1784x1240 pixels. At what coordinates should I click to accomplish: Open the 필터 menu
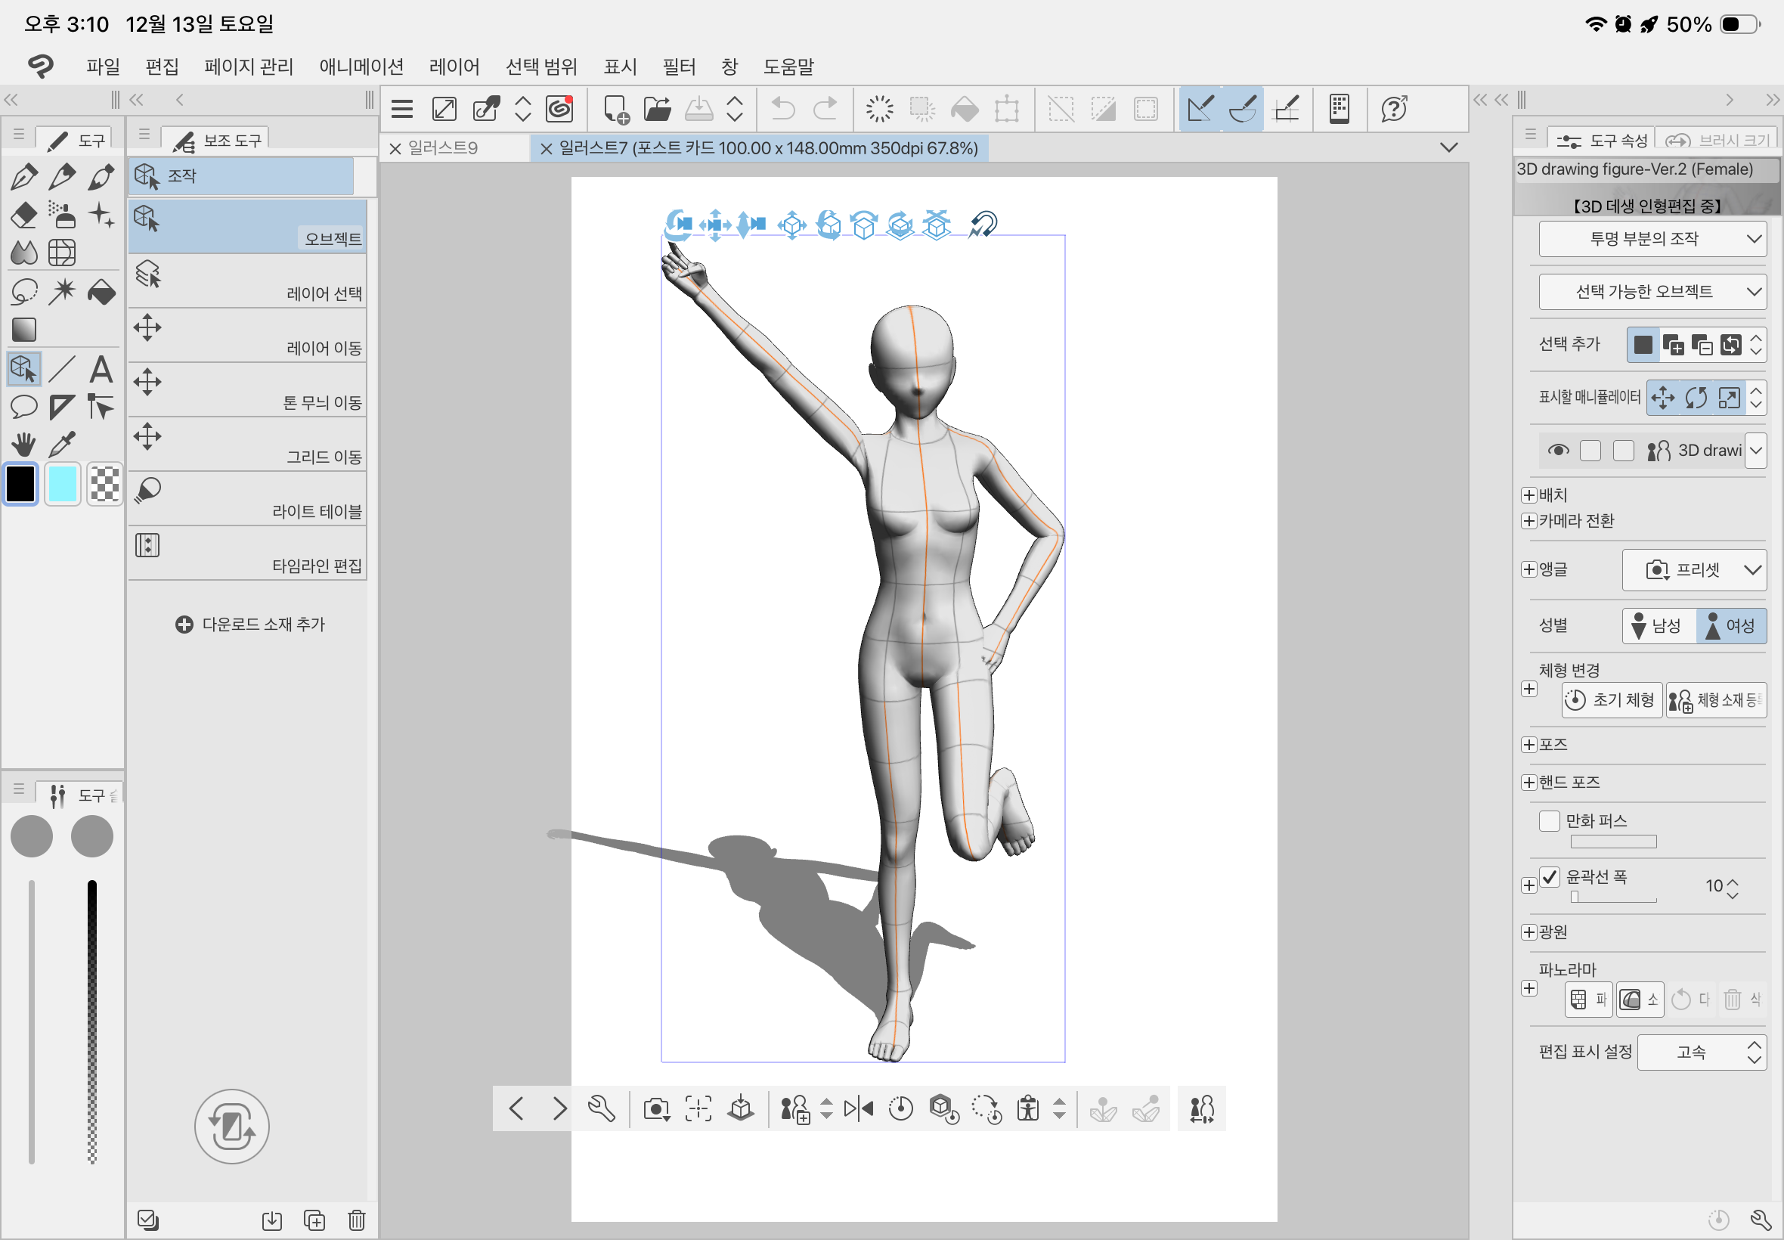tap(678, 67)
